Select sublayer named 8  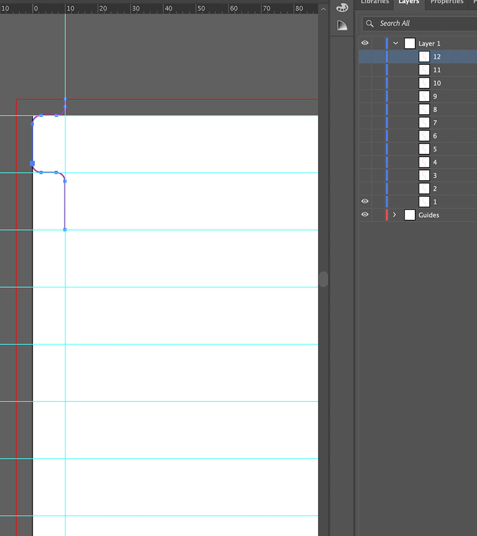[435, 110]
